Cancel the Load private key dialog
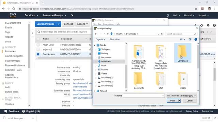 [x=189, y=101]
